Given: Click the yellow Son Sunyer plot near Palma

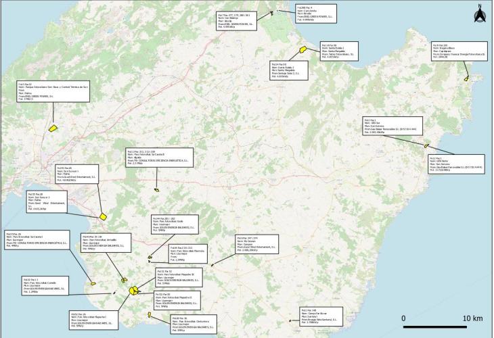Looking at the screenshot, I should 104,216.
